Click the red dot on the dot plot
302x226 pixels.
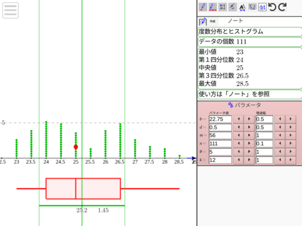click(75, 147)
